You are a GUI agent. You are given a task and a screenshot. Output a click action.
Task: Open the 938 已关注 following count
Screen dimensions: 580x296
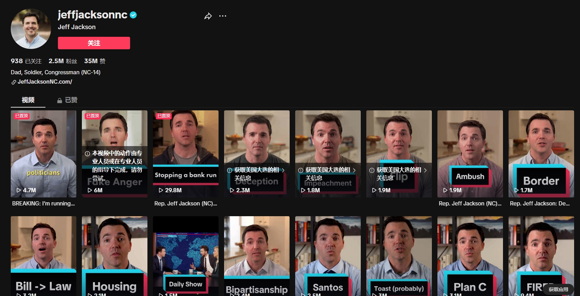point(26,61)
